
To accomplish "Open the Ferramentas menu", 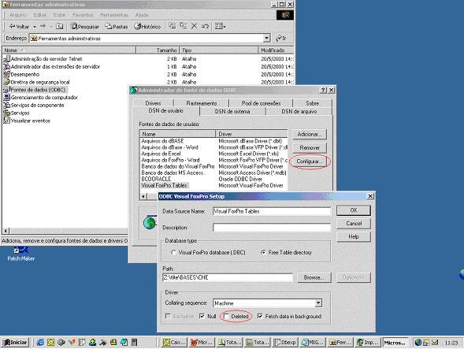I will click(114, 15).
